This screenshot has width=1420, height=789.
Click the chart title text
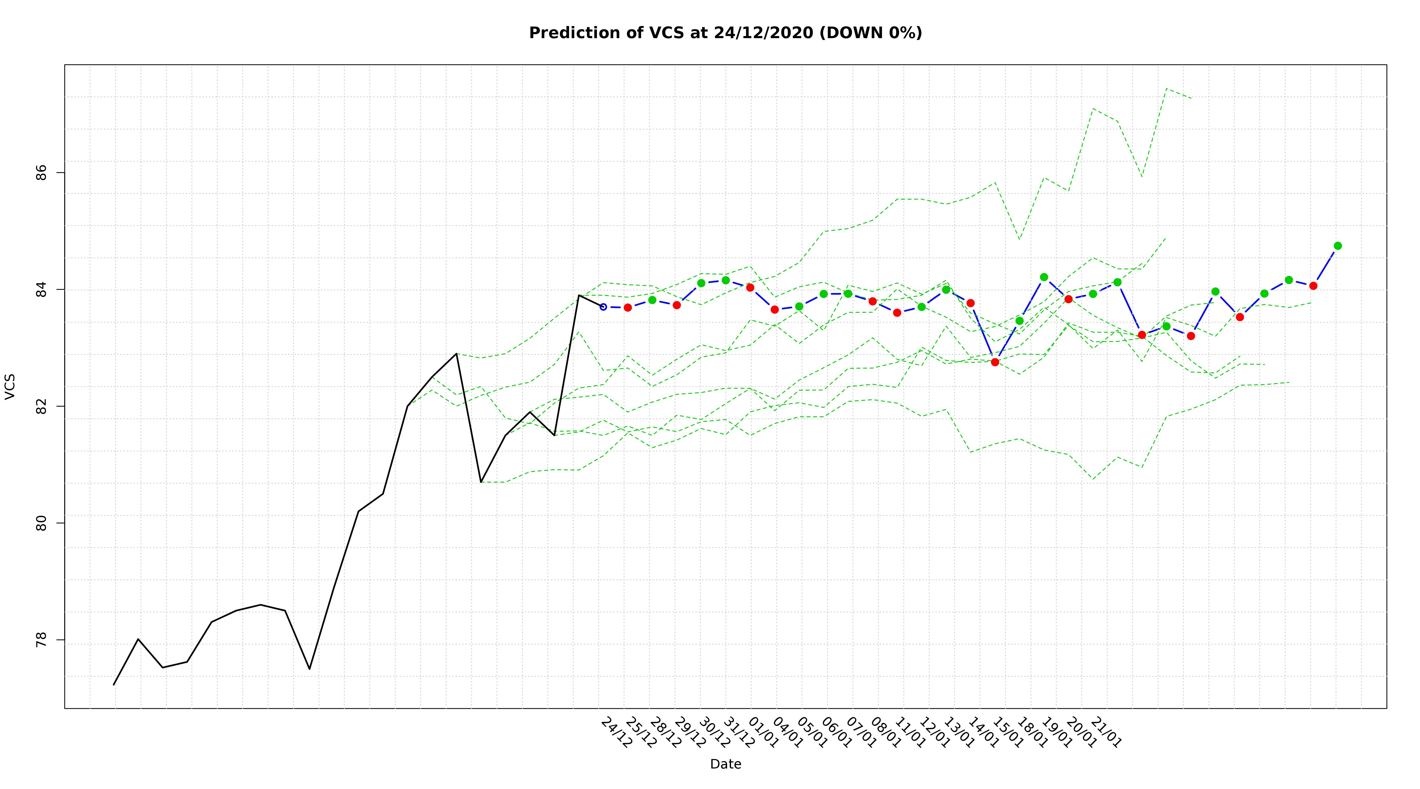point(725,33)
